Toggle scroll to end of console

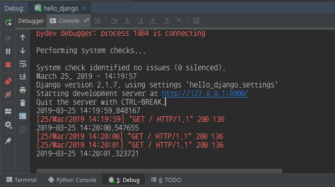23,76
